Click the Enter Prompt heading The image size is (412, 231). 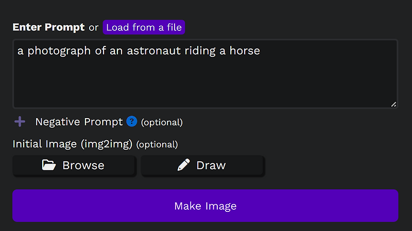pos(48,27)
